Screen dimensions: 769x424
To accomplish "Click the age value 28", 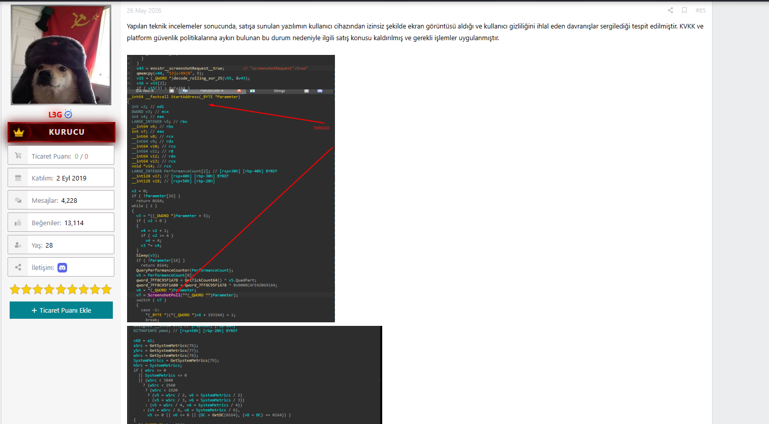I will 49,246.
